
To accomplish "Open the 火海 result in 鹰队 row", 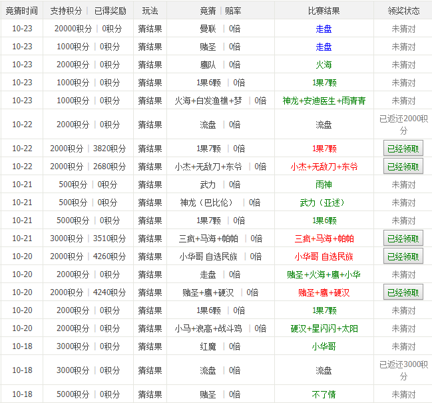I will coord(324,65).
